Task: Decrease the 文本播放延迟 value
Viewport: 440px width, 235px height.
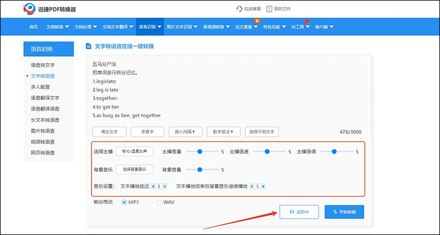Action: point(153,186)
